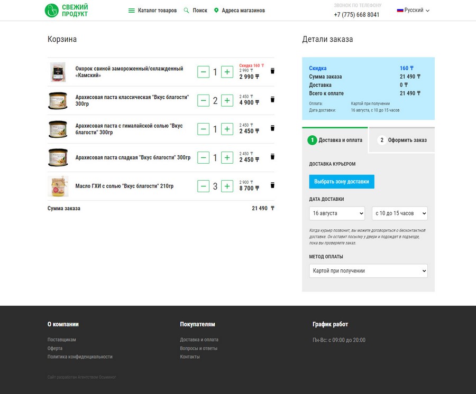
Task: Open Масло ГХИ с солью product name
Action: tap(124, 186)
